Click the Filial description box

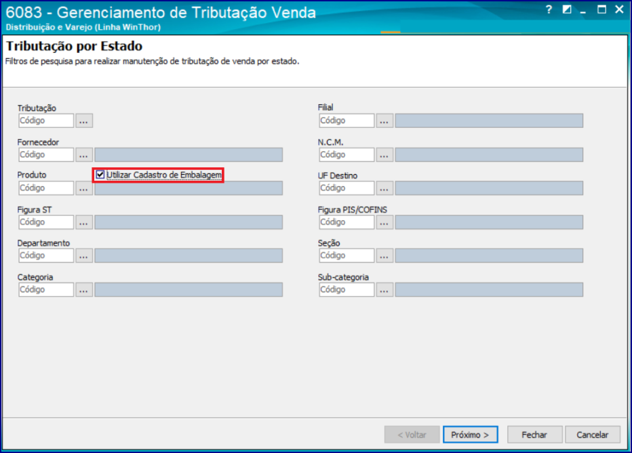pyautogui.click(x=489, y=121)
